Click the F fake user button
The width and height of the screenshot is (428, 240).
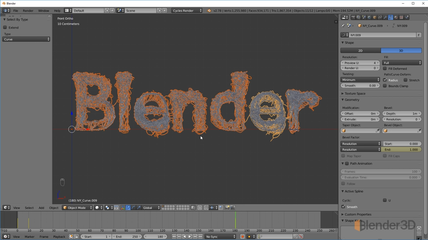pos(419,35)
